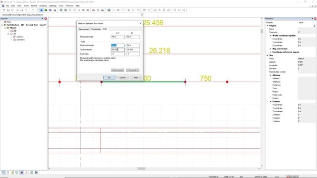The width and height of the screenshot is (317, 178).
Task: Confirm the dialog with OK
Action: (x=109, y=78)
